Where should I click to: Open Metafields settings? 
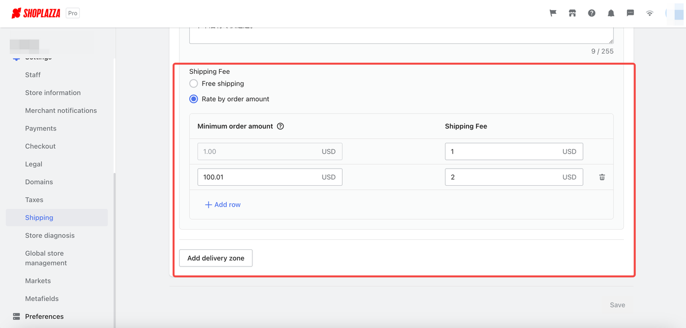(x=42, y=299)
